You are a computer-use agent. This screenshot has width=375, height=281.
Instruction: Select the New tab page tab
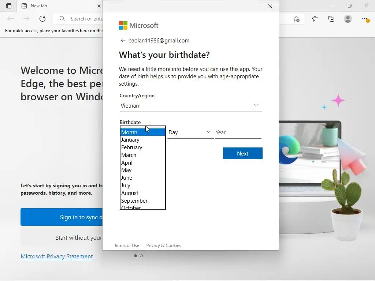[60, 6]
